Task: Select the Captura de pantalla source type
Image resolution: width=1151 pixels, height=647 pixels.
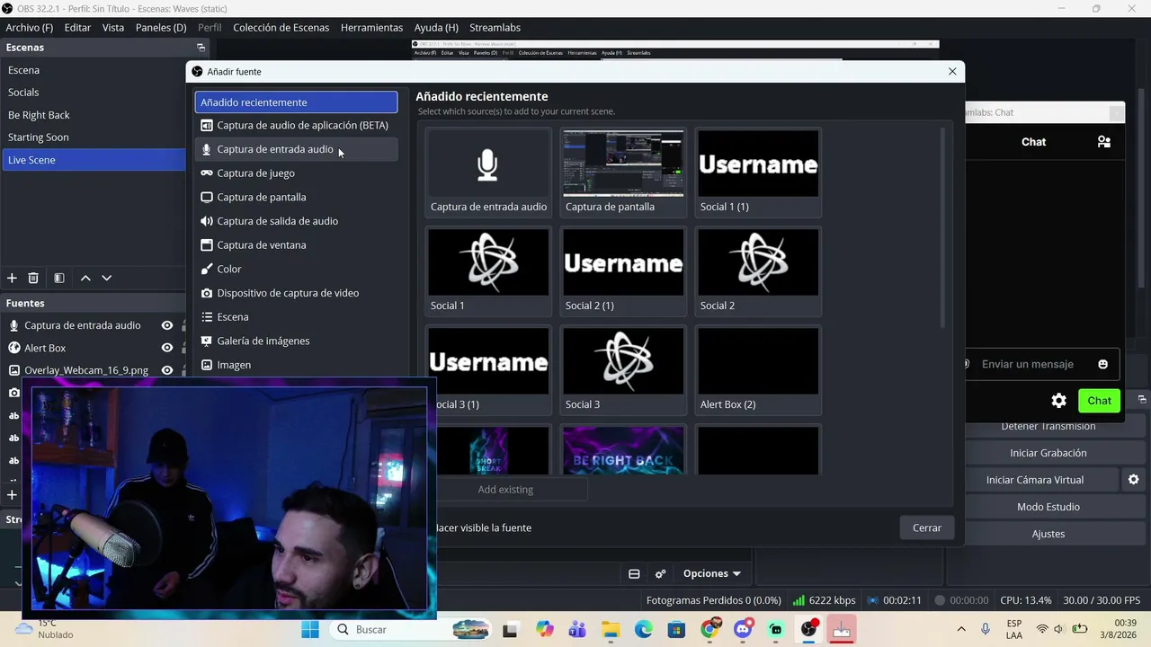Action: [x=296, y=197]
